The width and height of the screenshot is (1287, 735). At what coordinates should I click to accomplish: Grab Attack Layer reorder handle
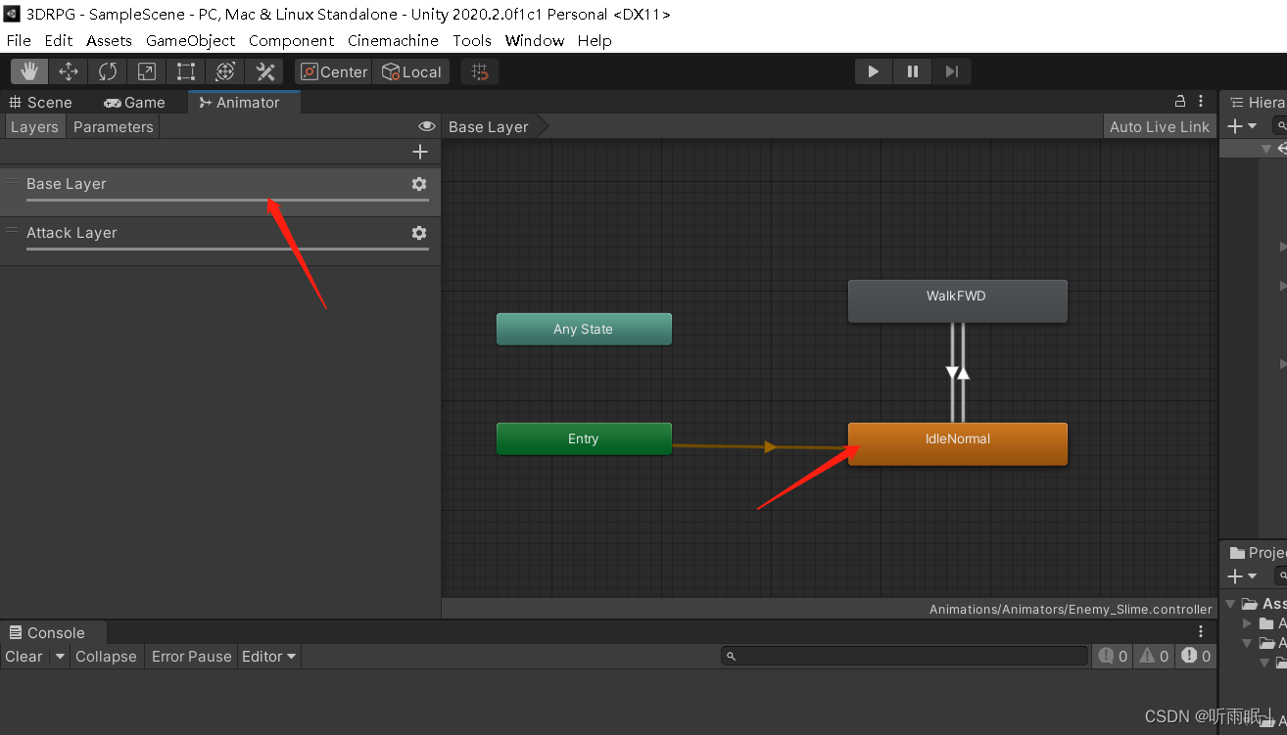pos(12,231)
